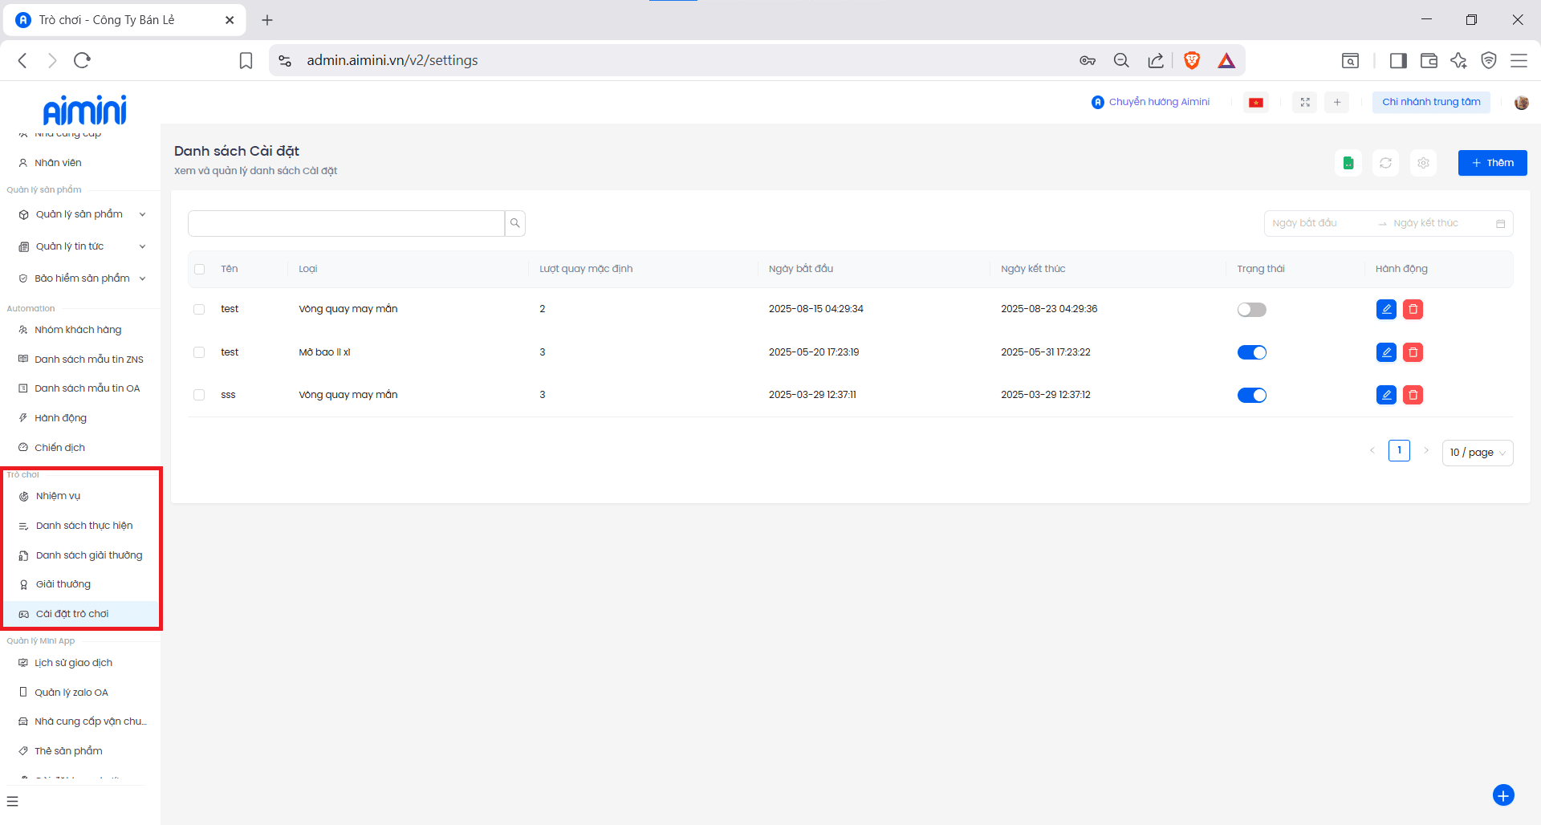Open Danh sách giải thưởng menu item

tap(88, 555)
